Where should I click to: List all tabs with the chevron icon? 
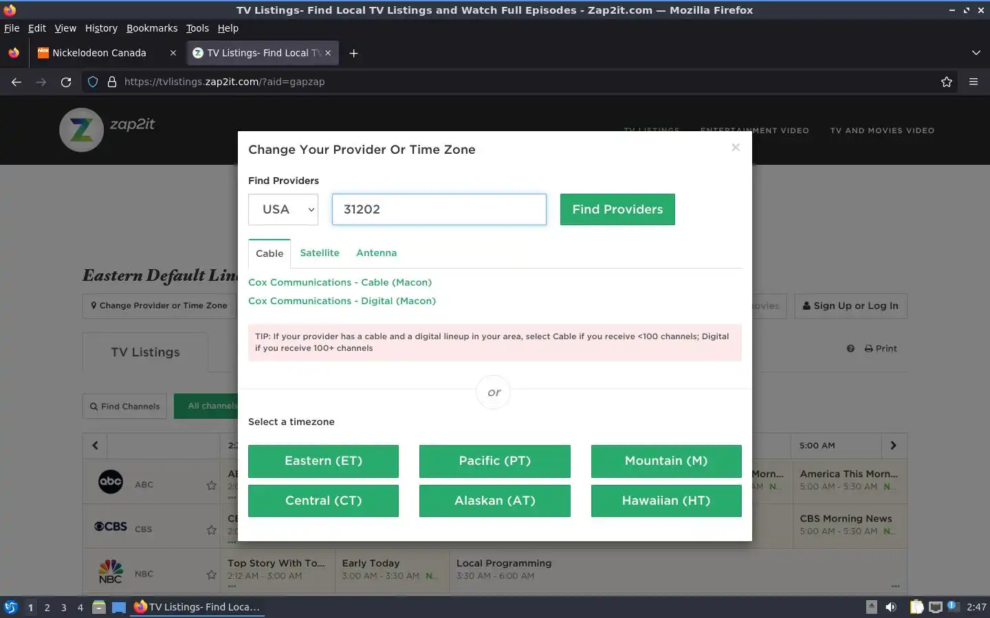976,53
